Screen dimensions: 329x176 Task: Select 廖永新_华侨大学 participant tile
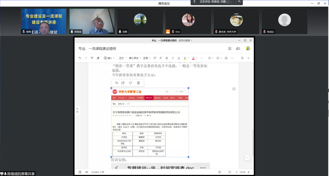click(236, 21)
